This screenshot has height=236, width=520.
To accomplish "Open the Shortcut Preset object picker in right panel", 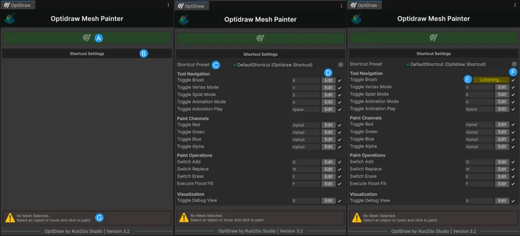I will click(514, 64).
